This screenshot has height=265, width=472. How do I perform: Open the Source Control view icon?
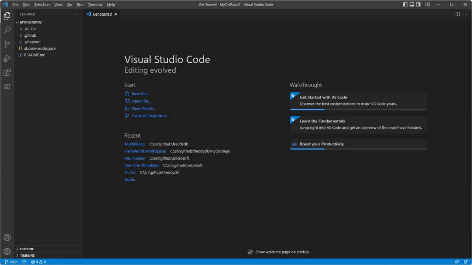coord(7,44)
